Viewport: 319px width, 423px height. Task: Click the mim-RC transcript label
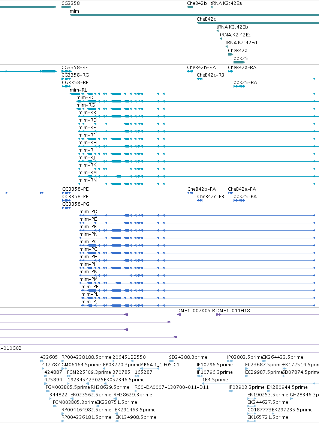click(85, 97)
